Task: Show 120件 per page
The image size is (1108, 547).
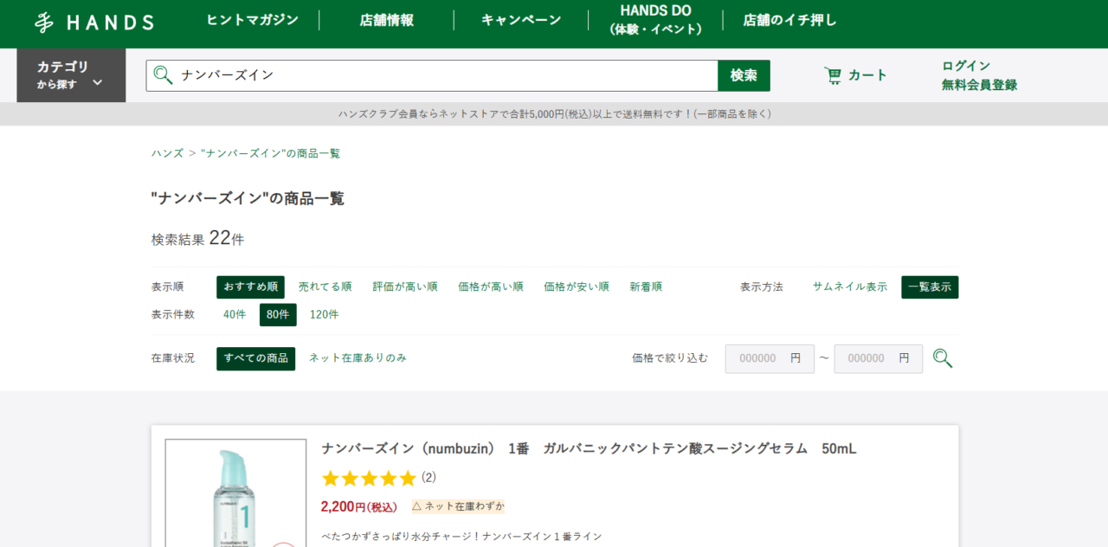Action: (x=324, y=314)
